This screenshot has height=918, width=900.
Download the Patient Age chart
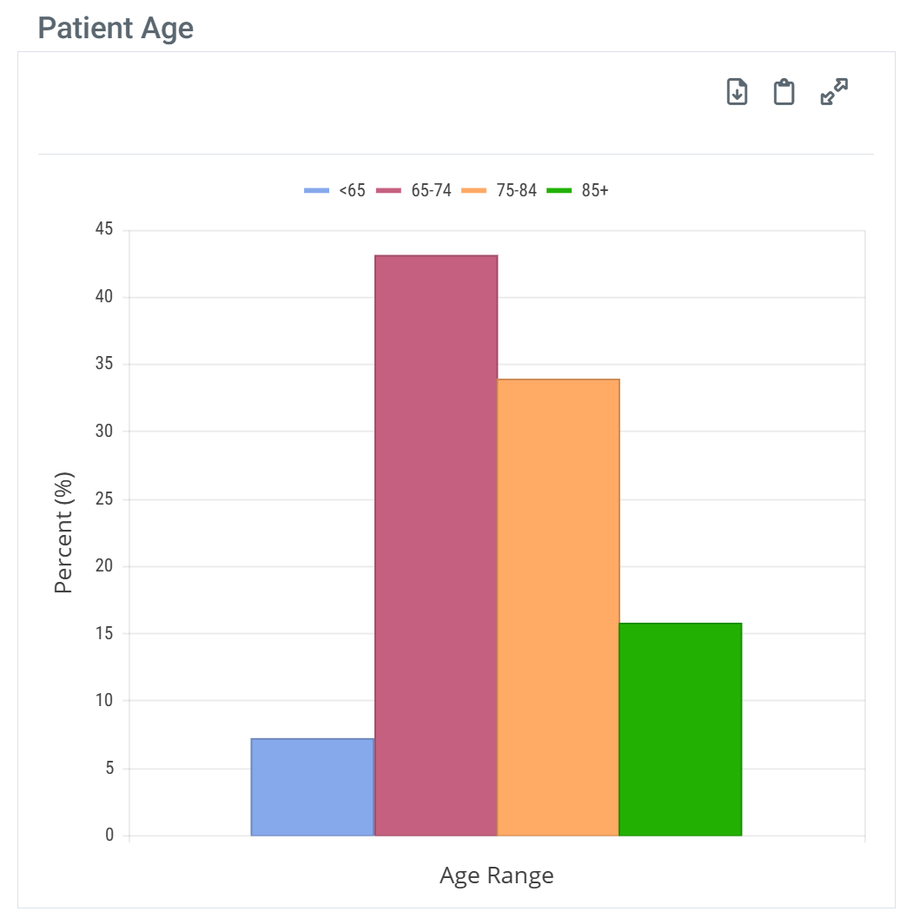point(737,91)
